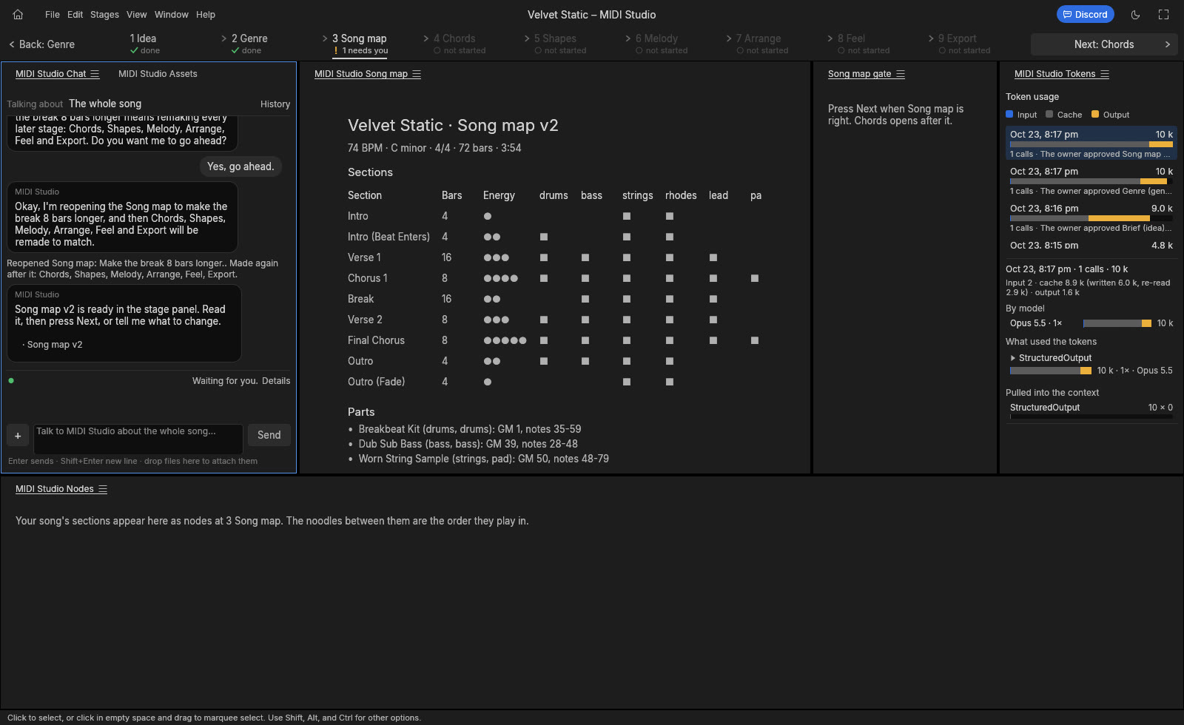Click the Energy column header

pos(499,195)
